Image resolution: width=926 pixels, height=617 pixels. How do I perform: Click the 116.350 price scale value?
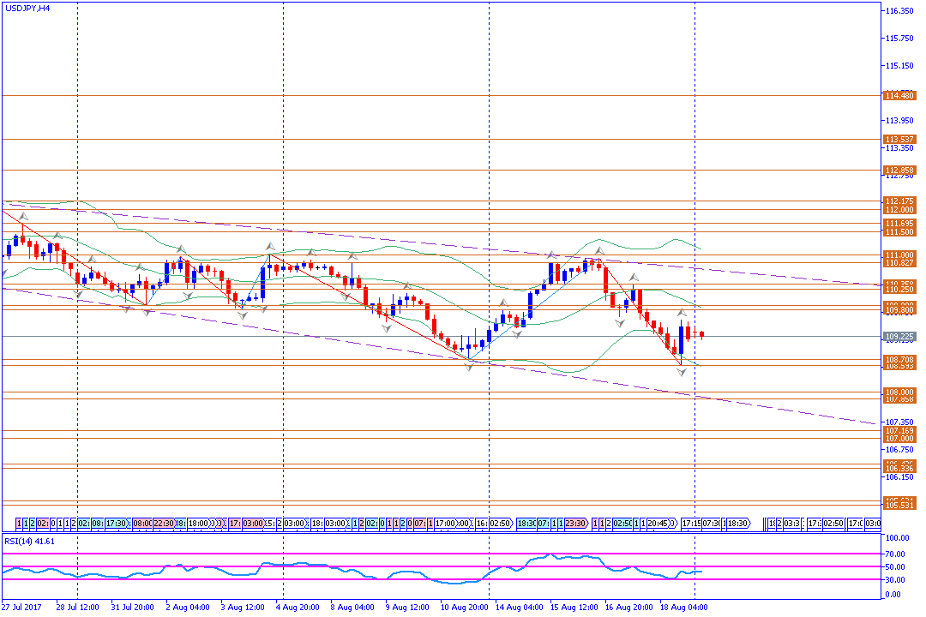pyautogui.click(x=899, y=10)
